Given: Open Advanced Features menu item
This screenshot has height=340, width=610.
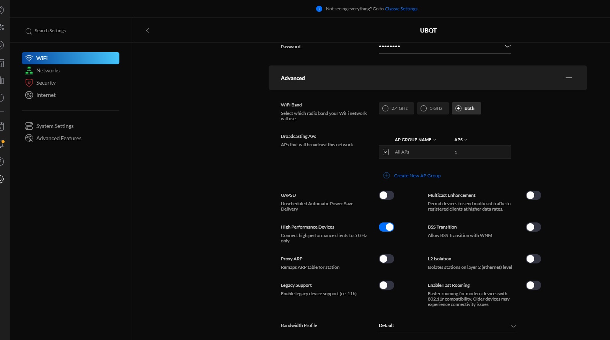Looking at the screenshot, I should click(x=59, y=138).
